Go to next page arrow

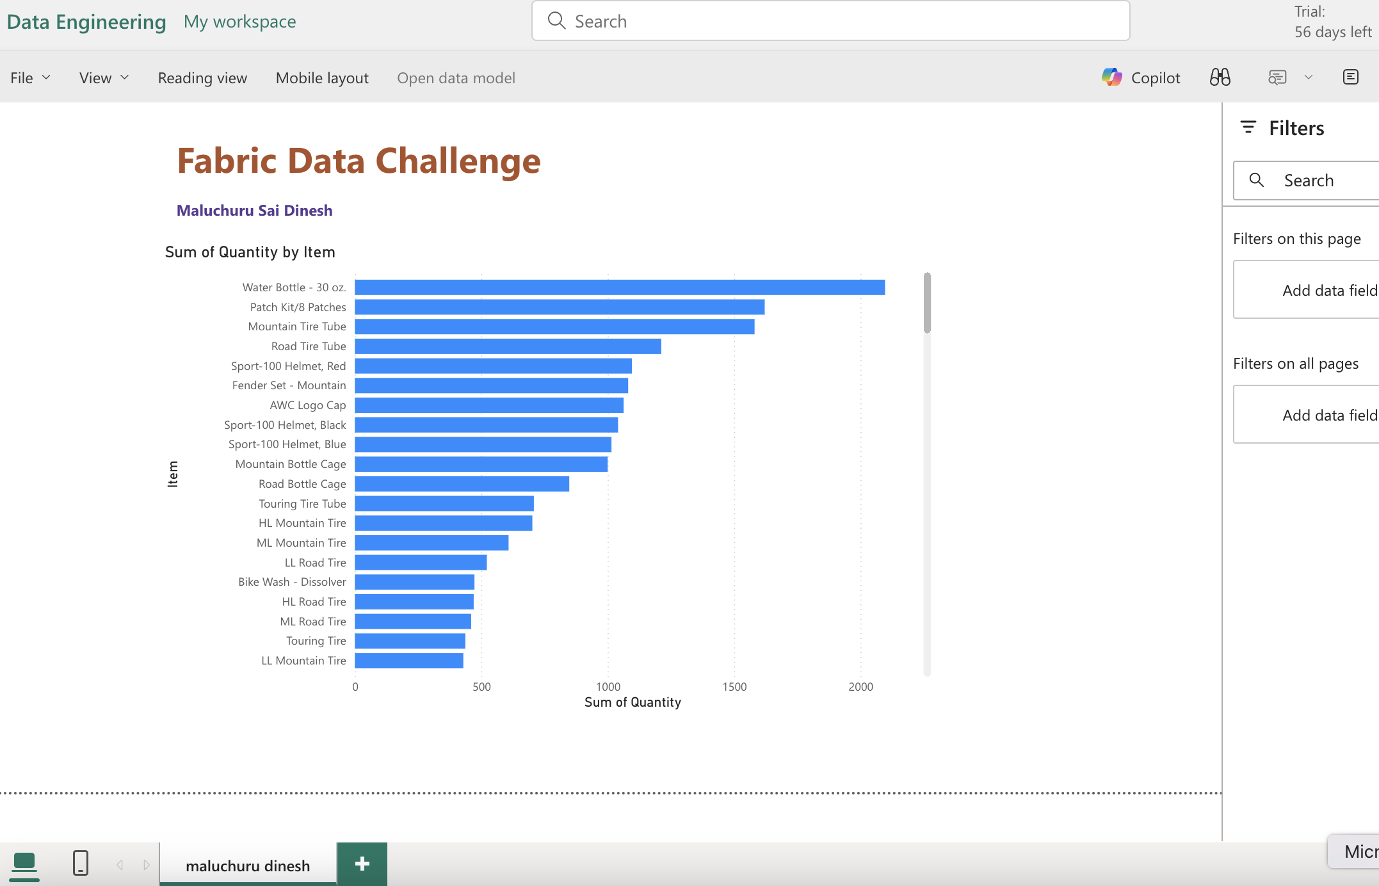coord(147,865)
